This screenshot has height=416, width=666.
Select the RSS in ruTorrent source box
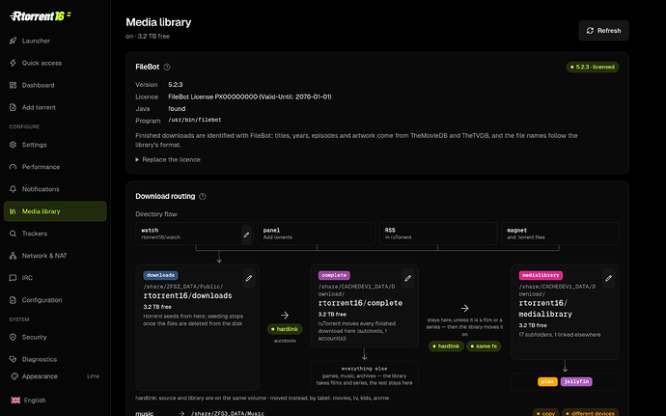[438, 234]
